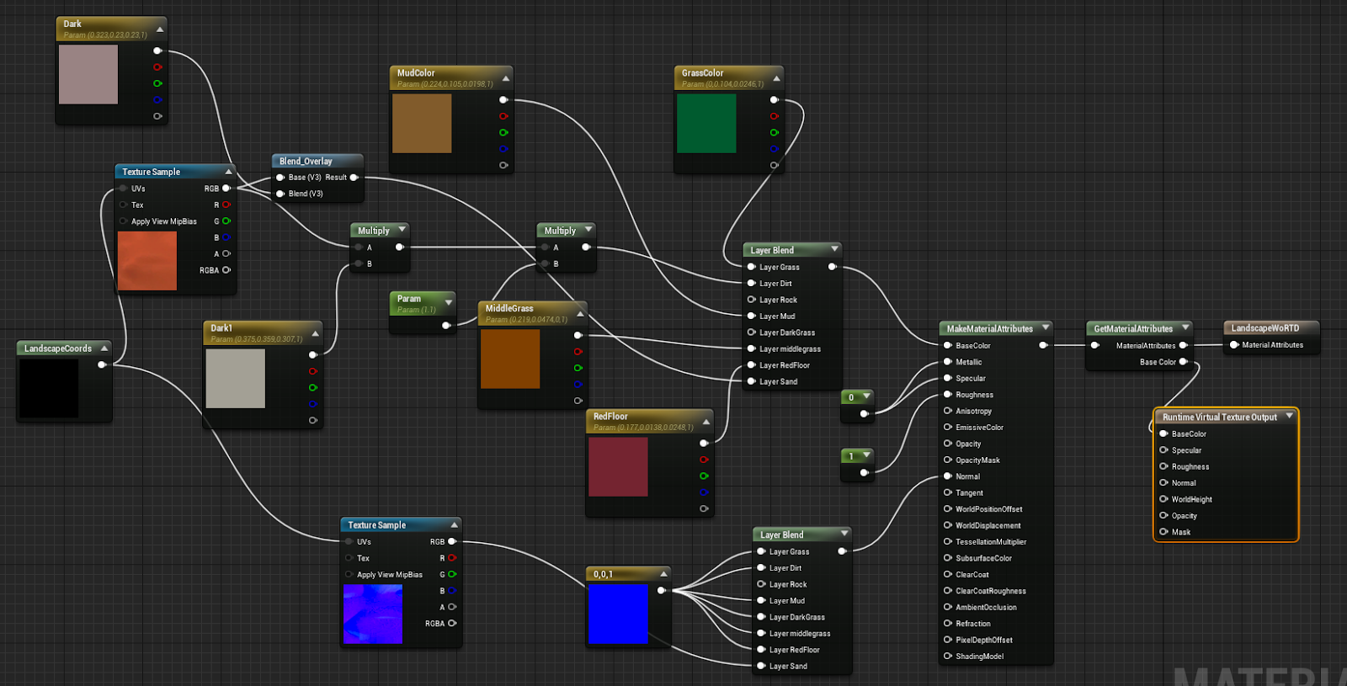Collapse the MudColor node with its arrow
This screenshot has width=1347, height=686.
(505, 78)
